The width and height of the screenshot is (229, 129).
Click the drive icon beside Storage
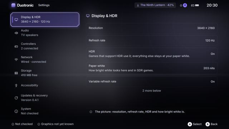pos(16,73)
